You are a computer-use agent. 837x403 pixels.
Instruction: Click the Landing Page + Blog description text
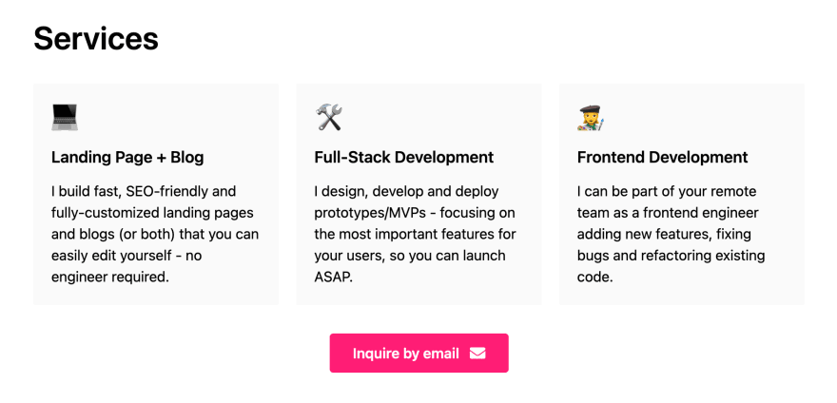pyautogui.click(x=155, y=235)
